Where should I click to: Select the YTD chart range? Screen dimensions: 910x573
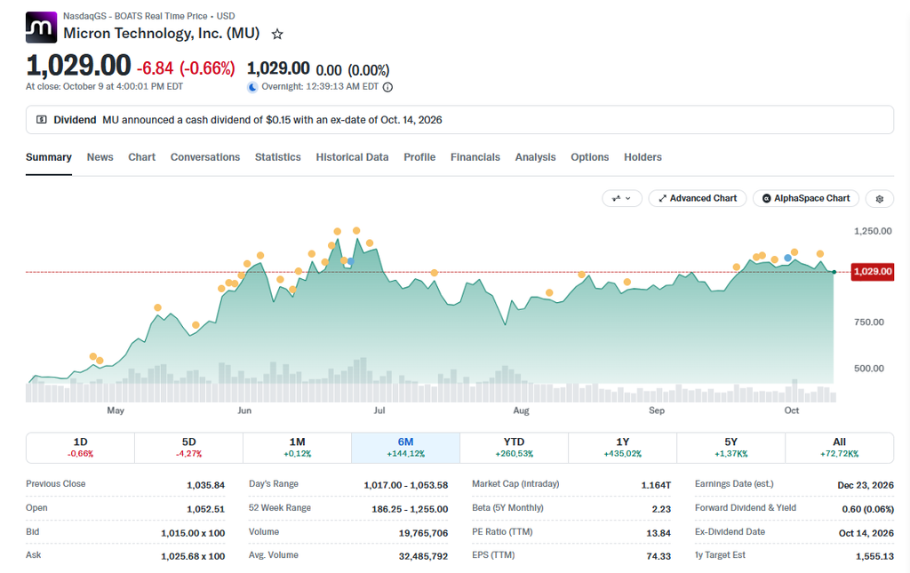515,447
